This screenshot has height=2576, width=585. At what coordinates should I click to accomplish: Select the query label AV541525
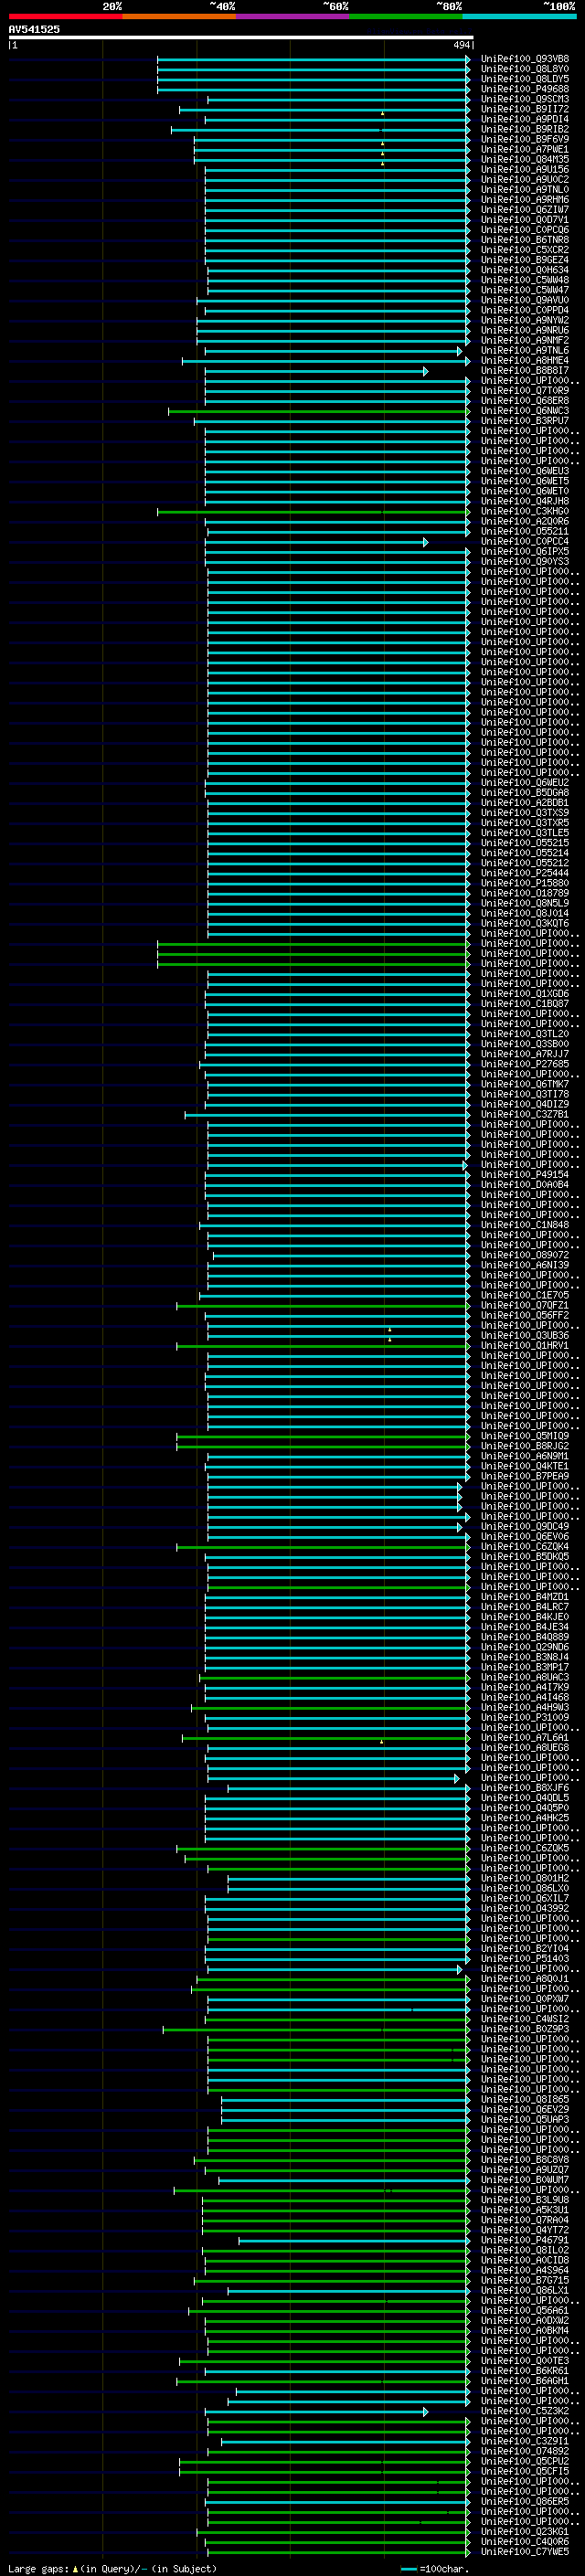34,29
